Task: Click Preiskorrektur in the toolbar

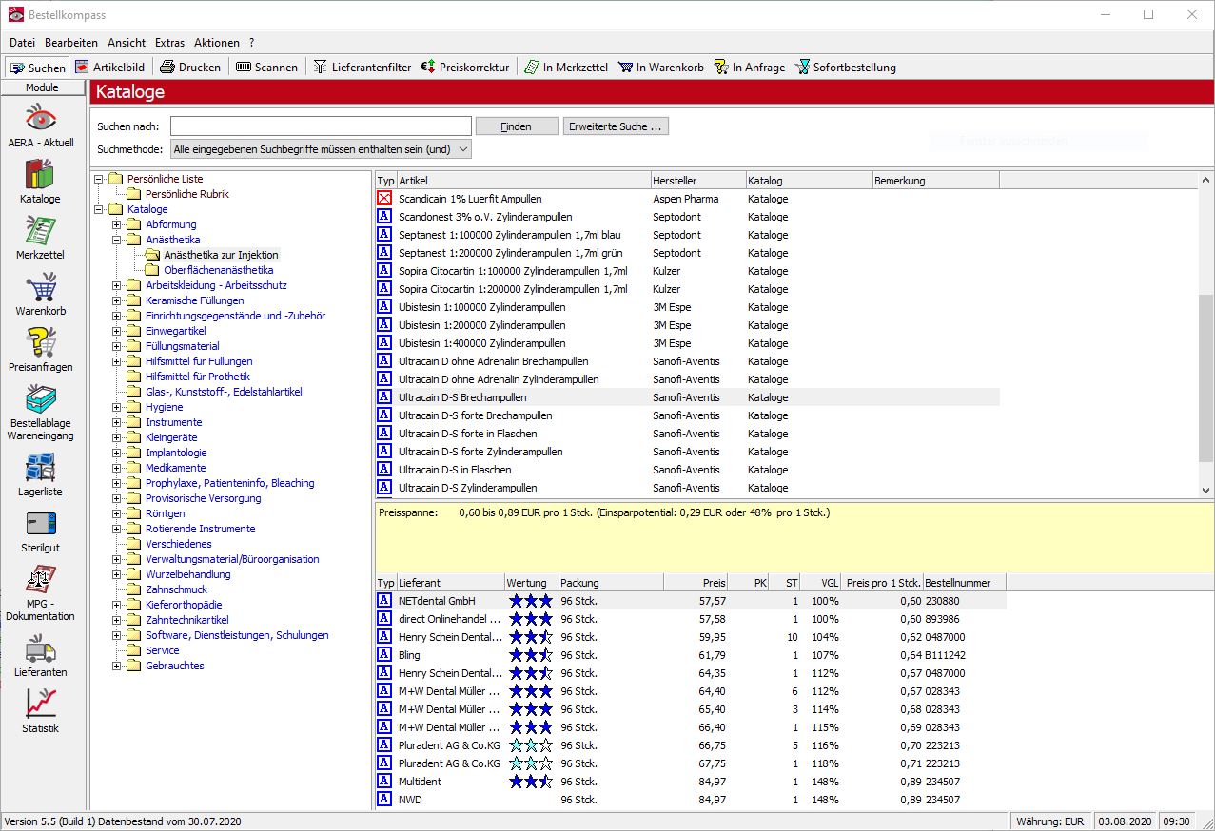Action: (466, 68)
